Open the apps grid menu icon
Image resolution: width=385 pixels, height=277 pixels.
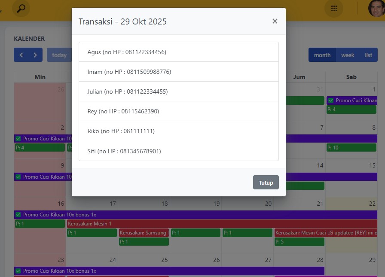click(333, 8)
